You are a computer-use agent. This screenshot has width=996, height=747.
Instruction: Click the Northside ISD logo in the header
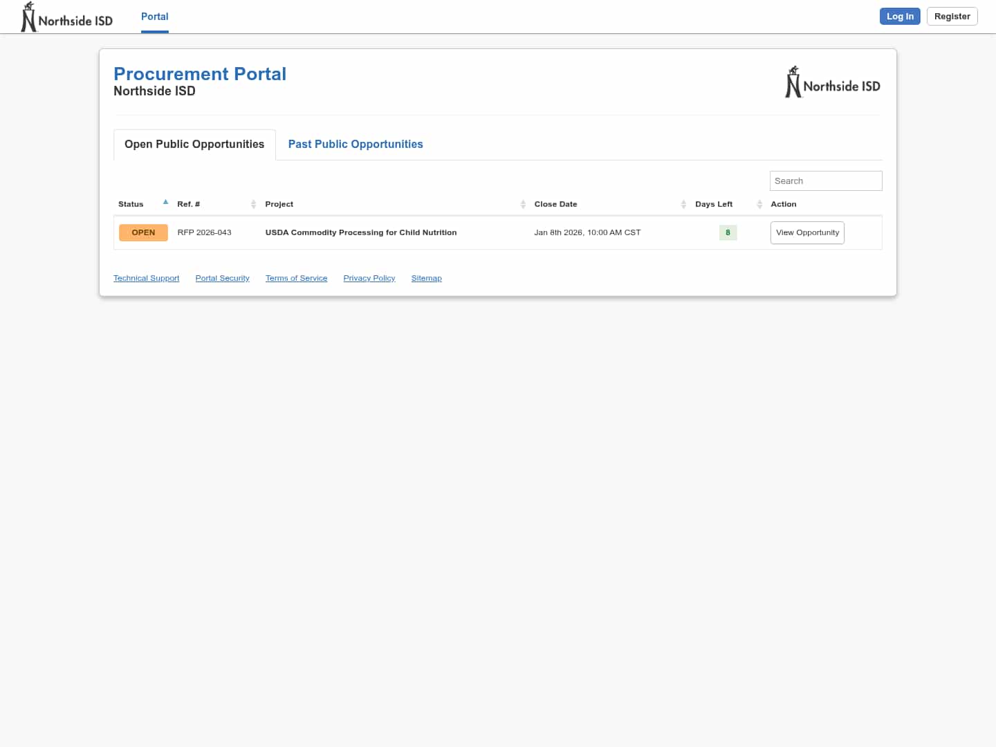[66, 16]
